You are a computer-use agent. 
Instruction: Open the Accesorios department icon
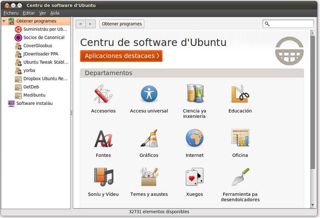point(103,94)
